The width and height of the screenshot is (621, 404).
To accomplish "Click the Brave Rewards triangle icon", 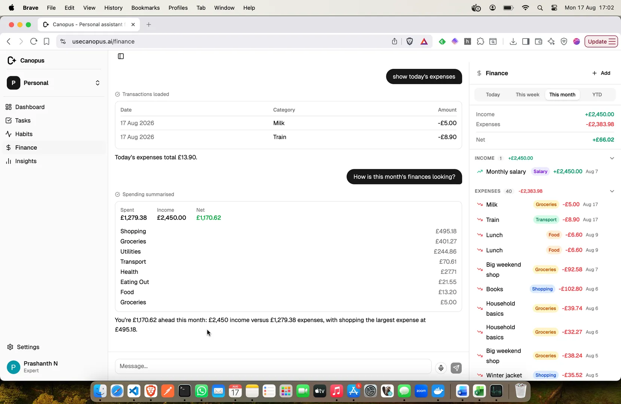I will click(424, 42).
